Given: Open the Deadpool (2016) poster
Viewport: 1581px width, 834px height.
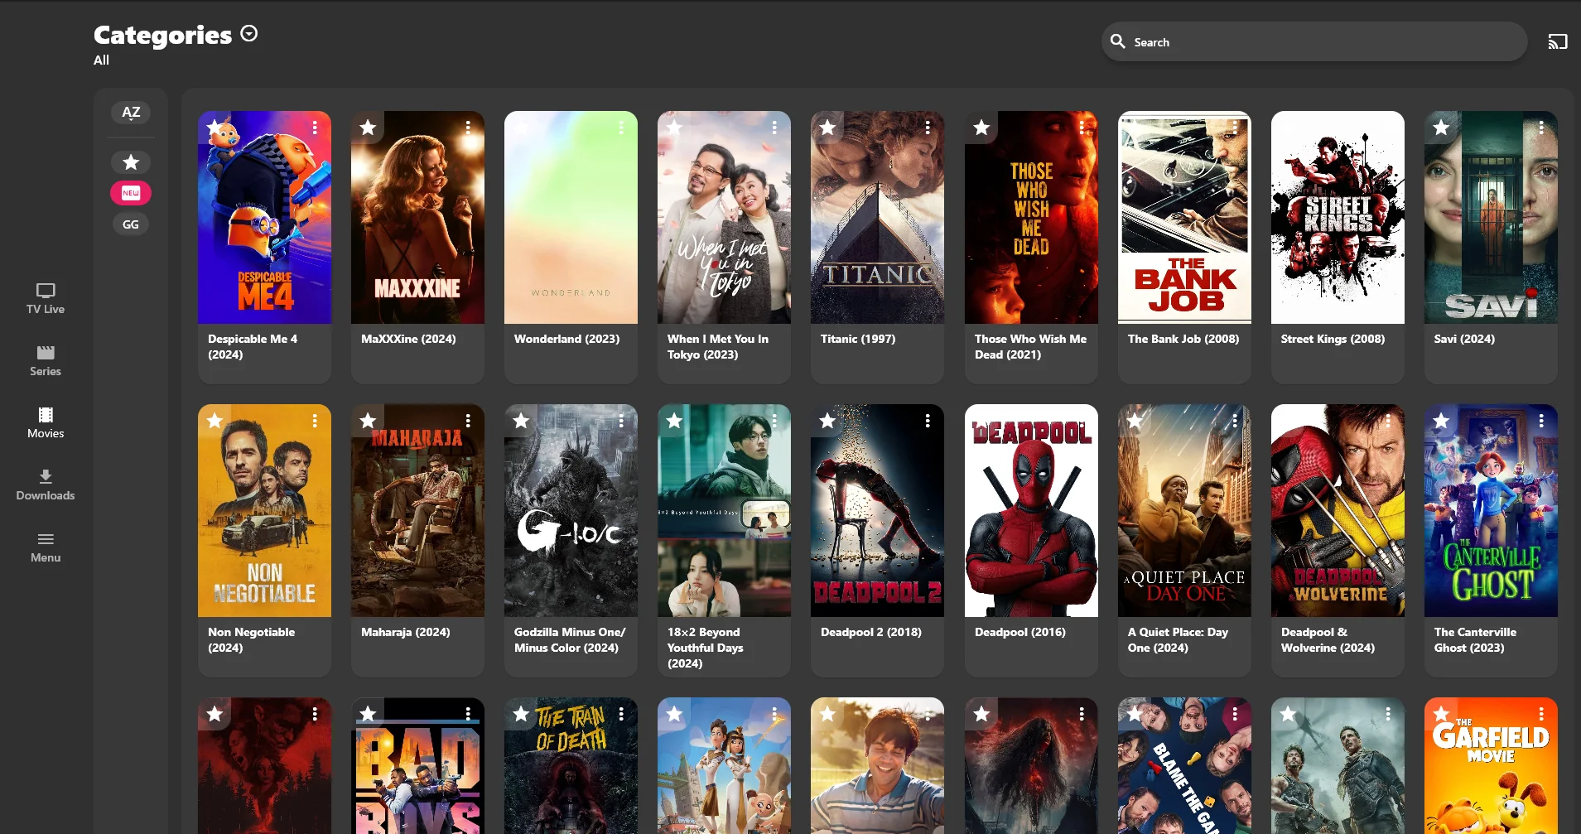Looking at the screenshot, I should tap(1031, 511).
